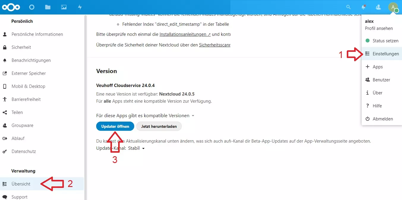Click the user icon beside Groupware

pyautogui.click(x=5, y=125)
